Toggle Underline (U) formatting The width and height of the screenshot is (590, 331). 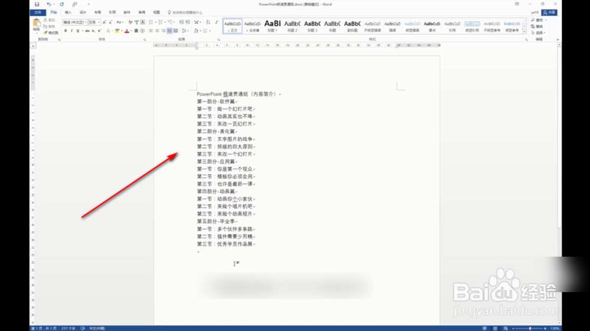pos(77,31)
